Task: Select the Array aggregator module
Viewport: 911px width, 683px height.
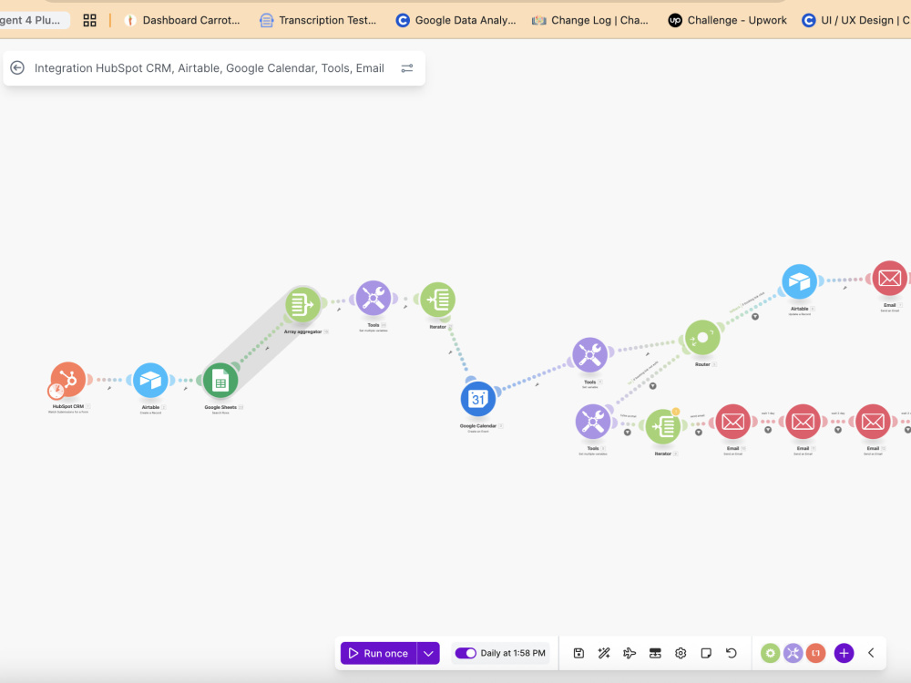Action: (x=302, y=304)
